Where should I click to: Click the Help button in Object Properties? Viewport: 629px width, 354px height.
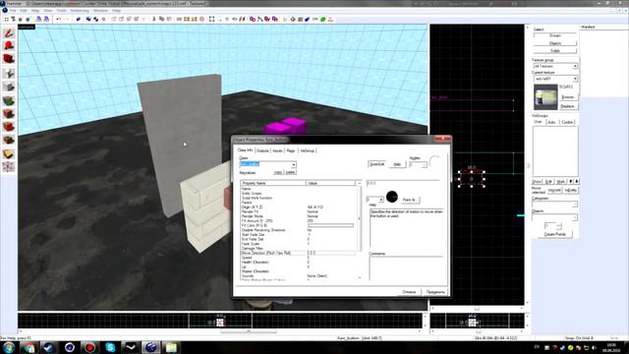click(397, 164)
